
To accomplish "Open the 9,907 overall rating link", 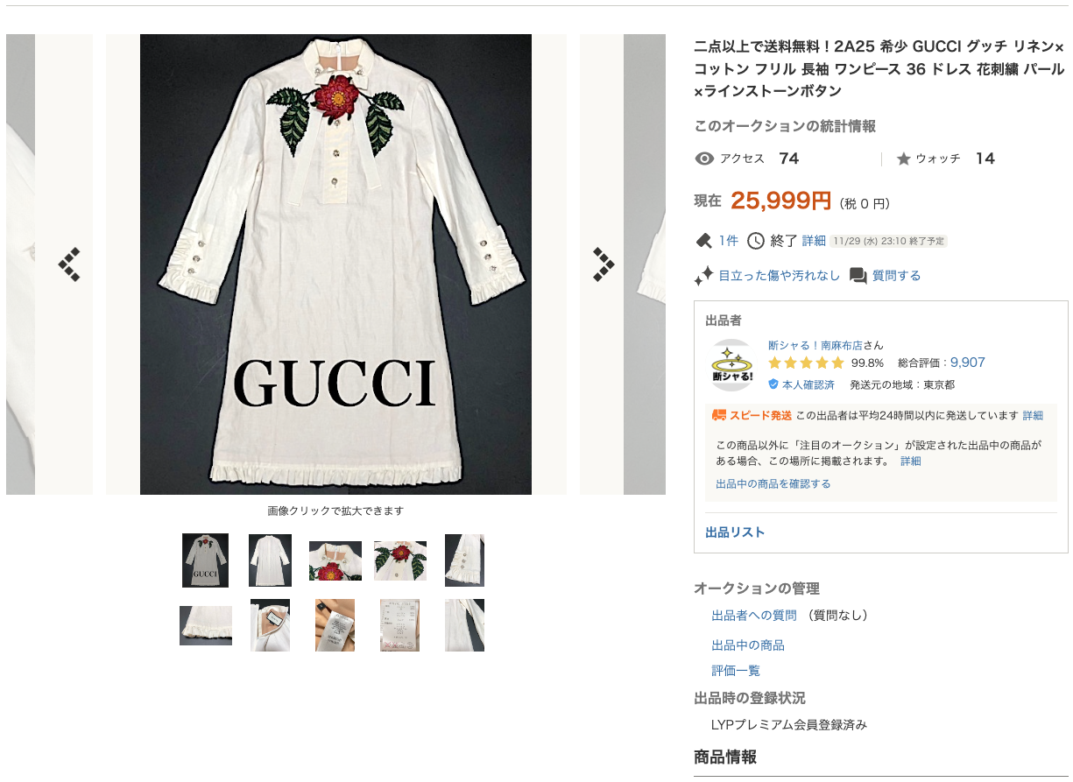I will (x=968, y=363).
